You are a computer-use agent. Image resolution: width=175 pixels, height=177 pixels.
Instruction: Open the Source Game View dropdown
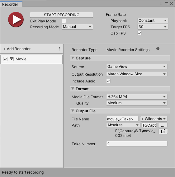[137, 67]
